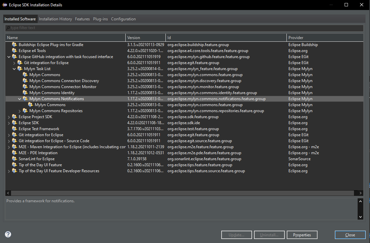
Task: Click the Mylyn Commons Connector: Discovery icon
Action: click(25, 80)
